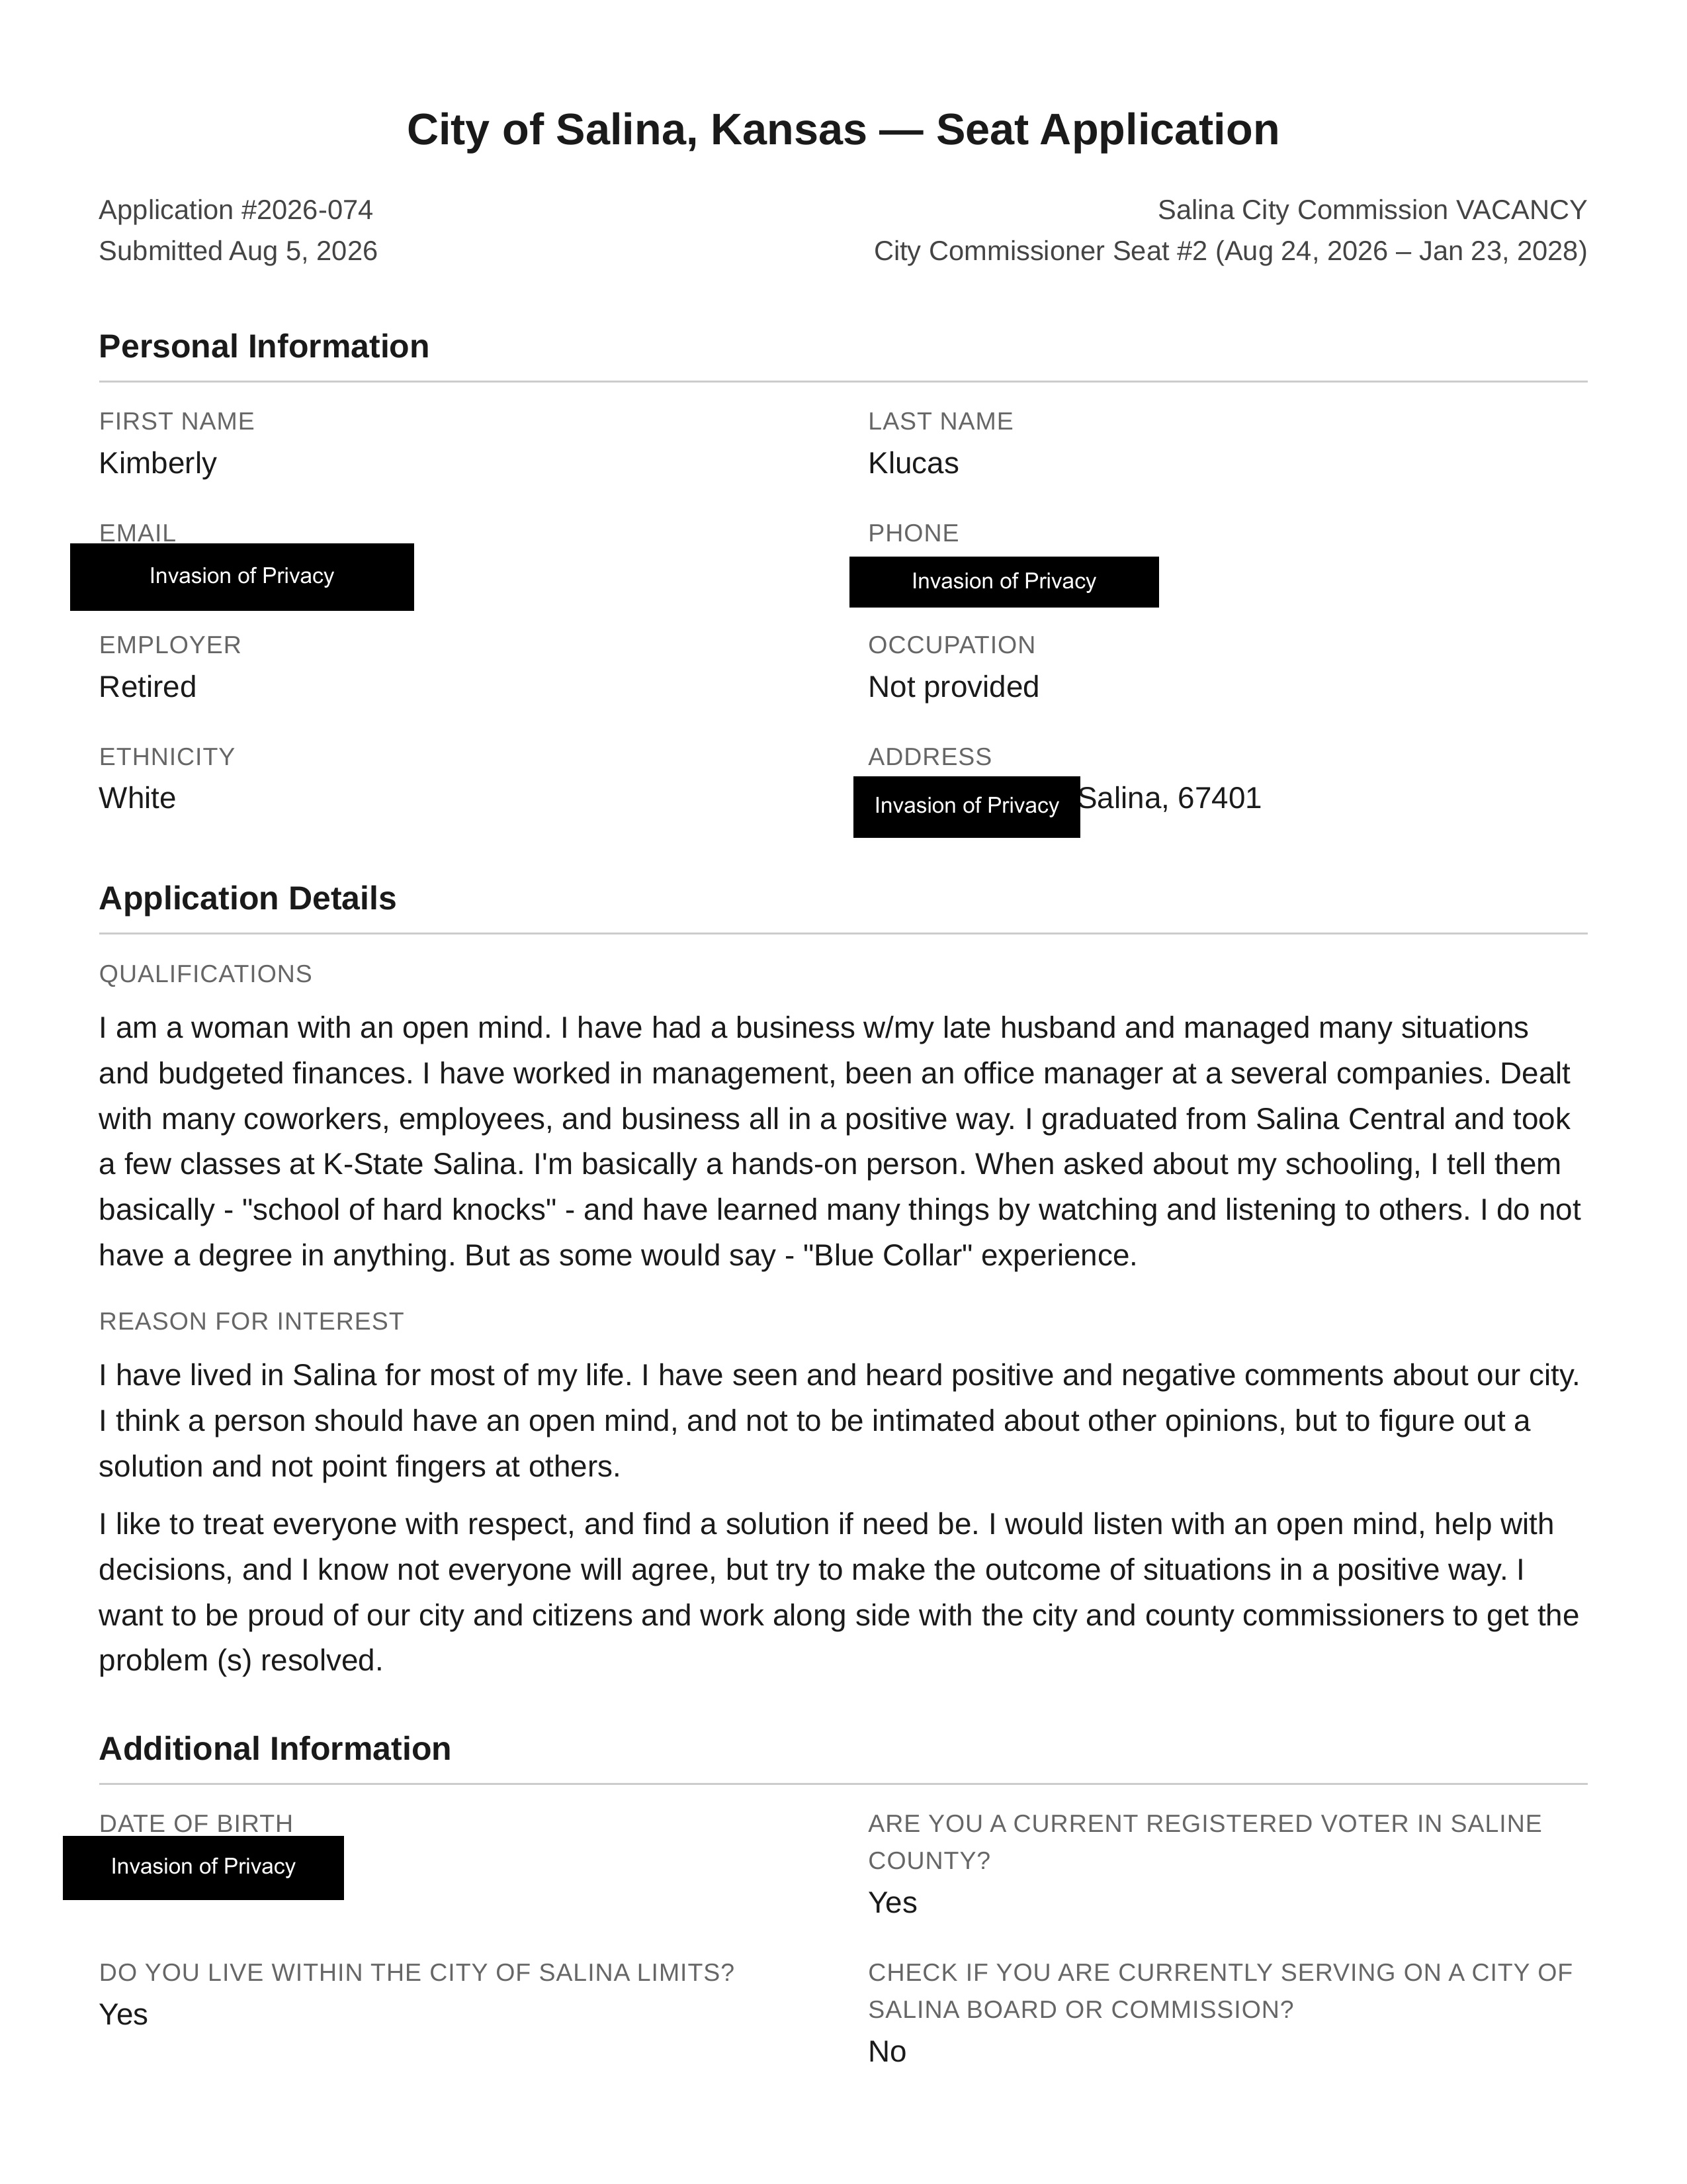
Task: Click the address text Salina, 67401
Action: click(1170, 798)
